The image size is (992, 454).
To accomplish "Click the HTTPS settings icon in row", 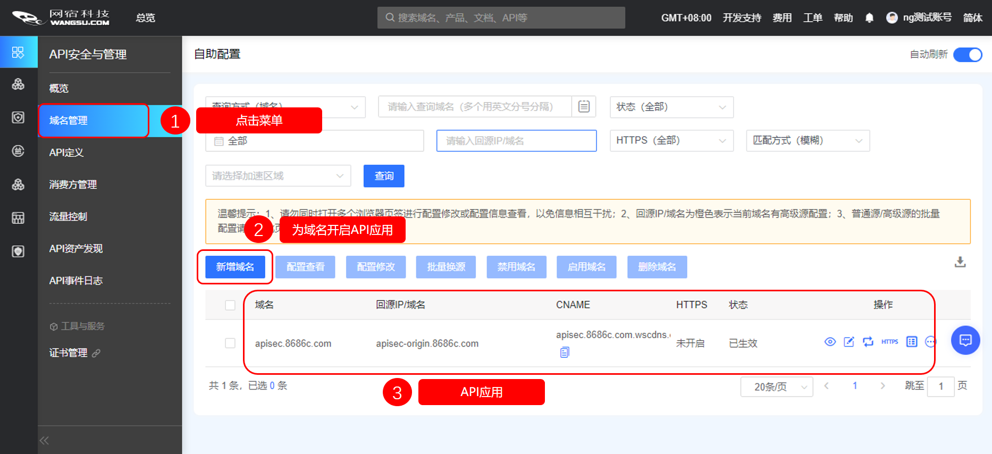I will [x=889, y=342].
